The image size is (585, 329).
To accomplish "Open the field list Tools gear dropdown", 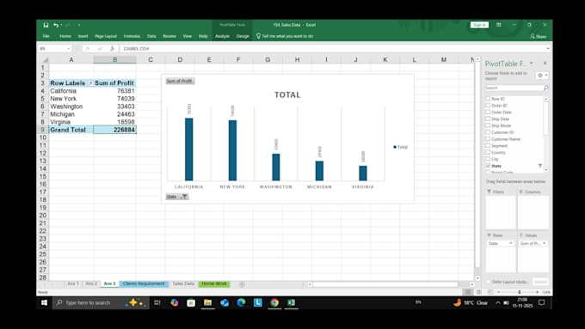I will pyautogui.click(x=542, y=76).
